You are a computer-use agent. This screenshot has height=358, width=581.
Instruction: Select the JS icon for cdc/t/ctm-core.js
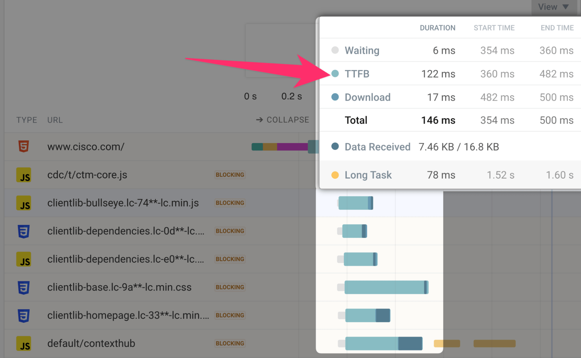pyautogui.click(x=24, y=175)
